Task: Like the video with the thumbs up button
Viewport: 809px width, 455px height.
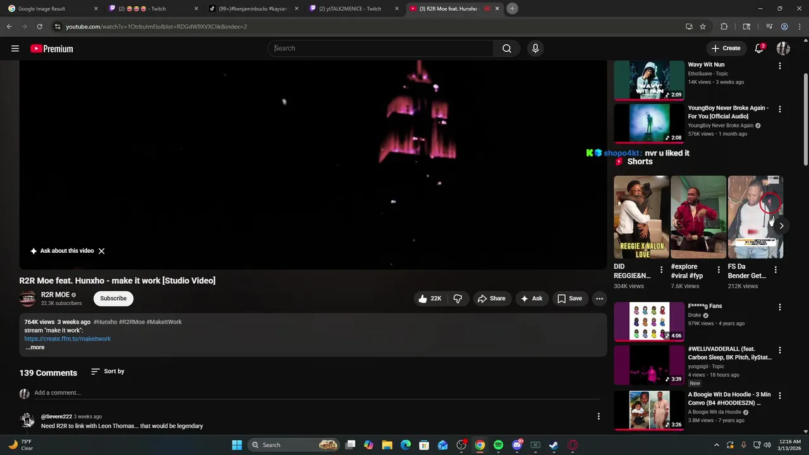Action: point(430,298)
